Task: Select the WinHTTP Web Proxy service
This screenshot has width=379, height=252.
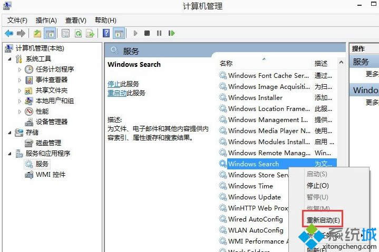Action: tap(258, 208)
